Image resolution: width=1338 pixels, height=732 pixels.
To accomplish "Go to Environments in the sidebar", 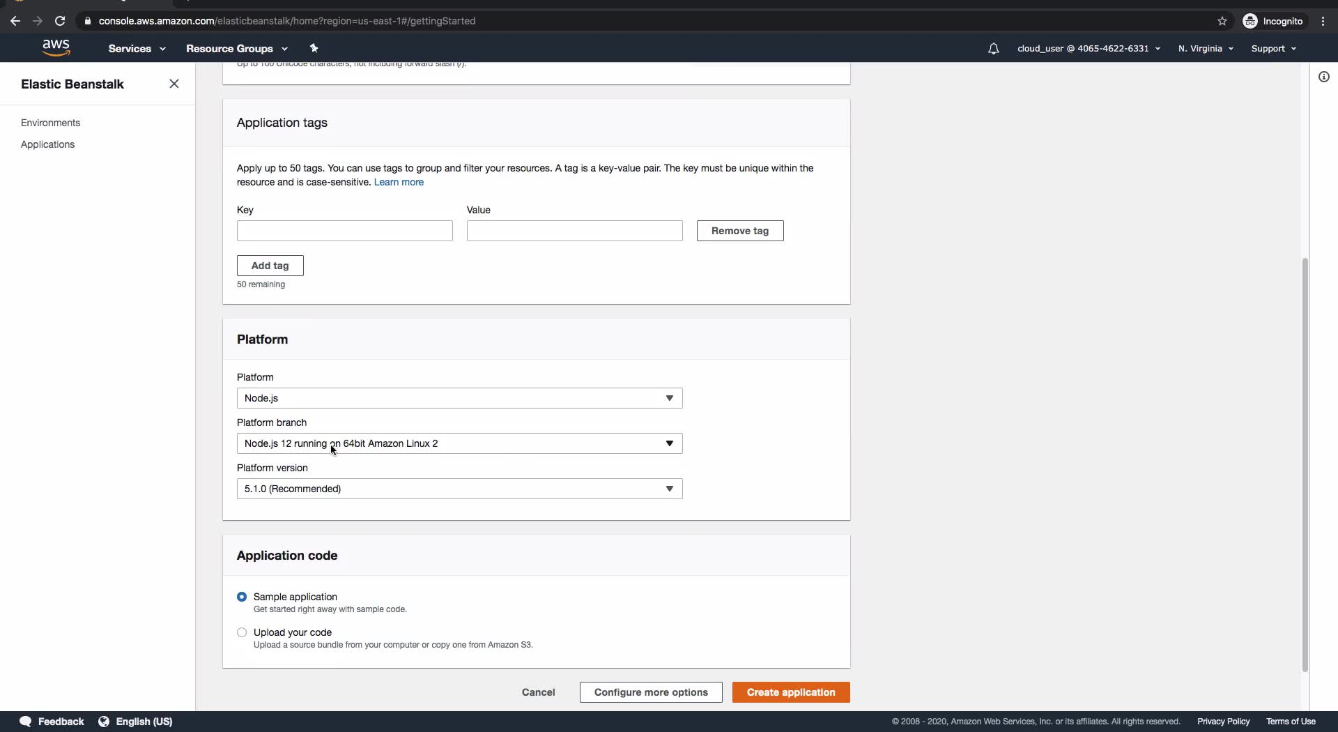I will [50, 123].
